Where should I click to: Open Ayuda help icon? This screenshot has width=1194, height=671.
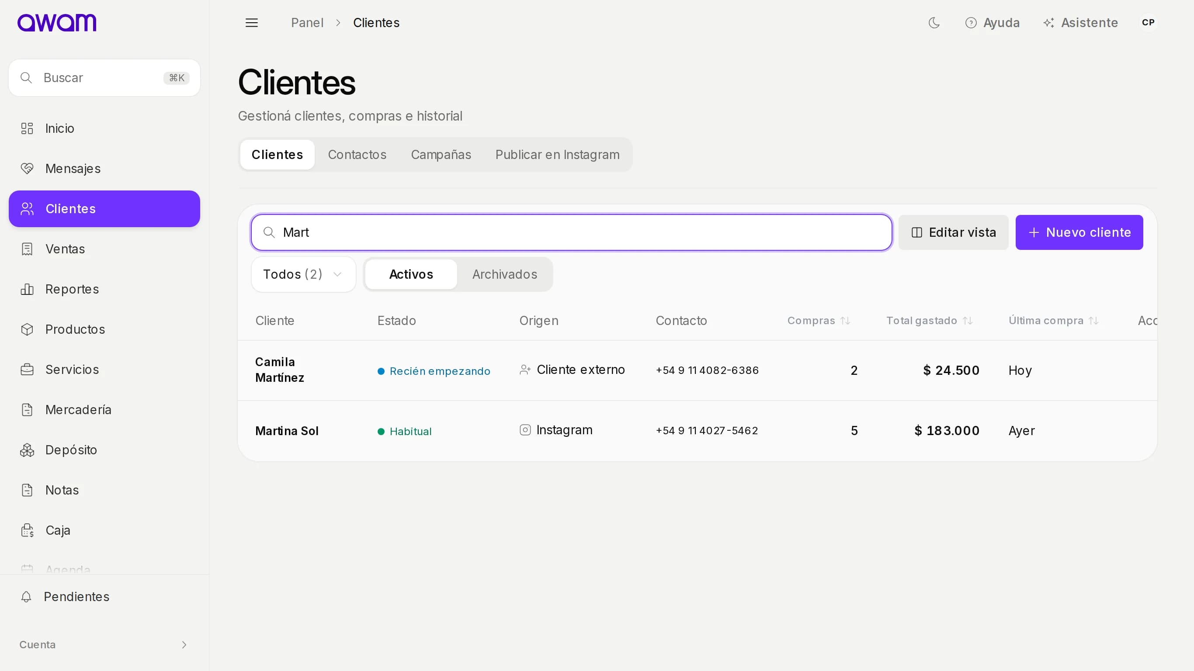(x=971, y=23)
